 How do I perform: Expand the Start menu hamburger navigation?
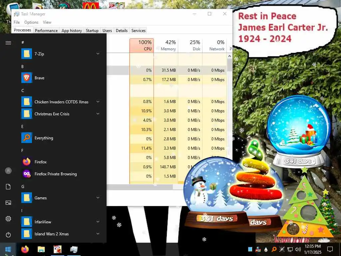(8, 43)
